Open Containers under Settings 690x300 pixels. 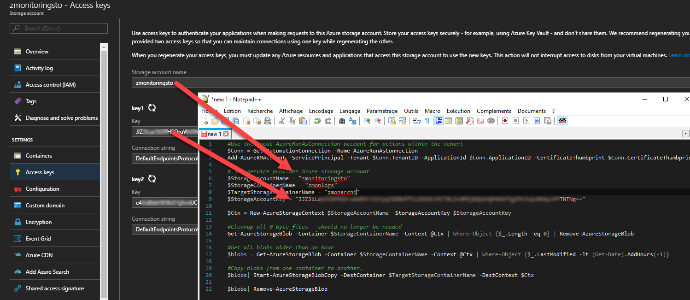[x=55, y=156]
